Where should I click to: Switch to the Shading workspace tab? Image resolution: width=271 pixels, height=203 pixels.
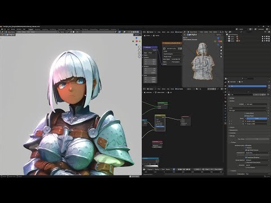(70, 29)
